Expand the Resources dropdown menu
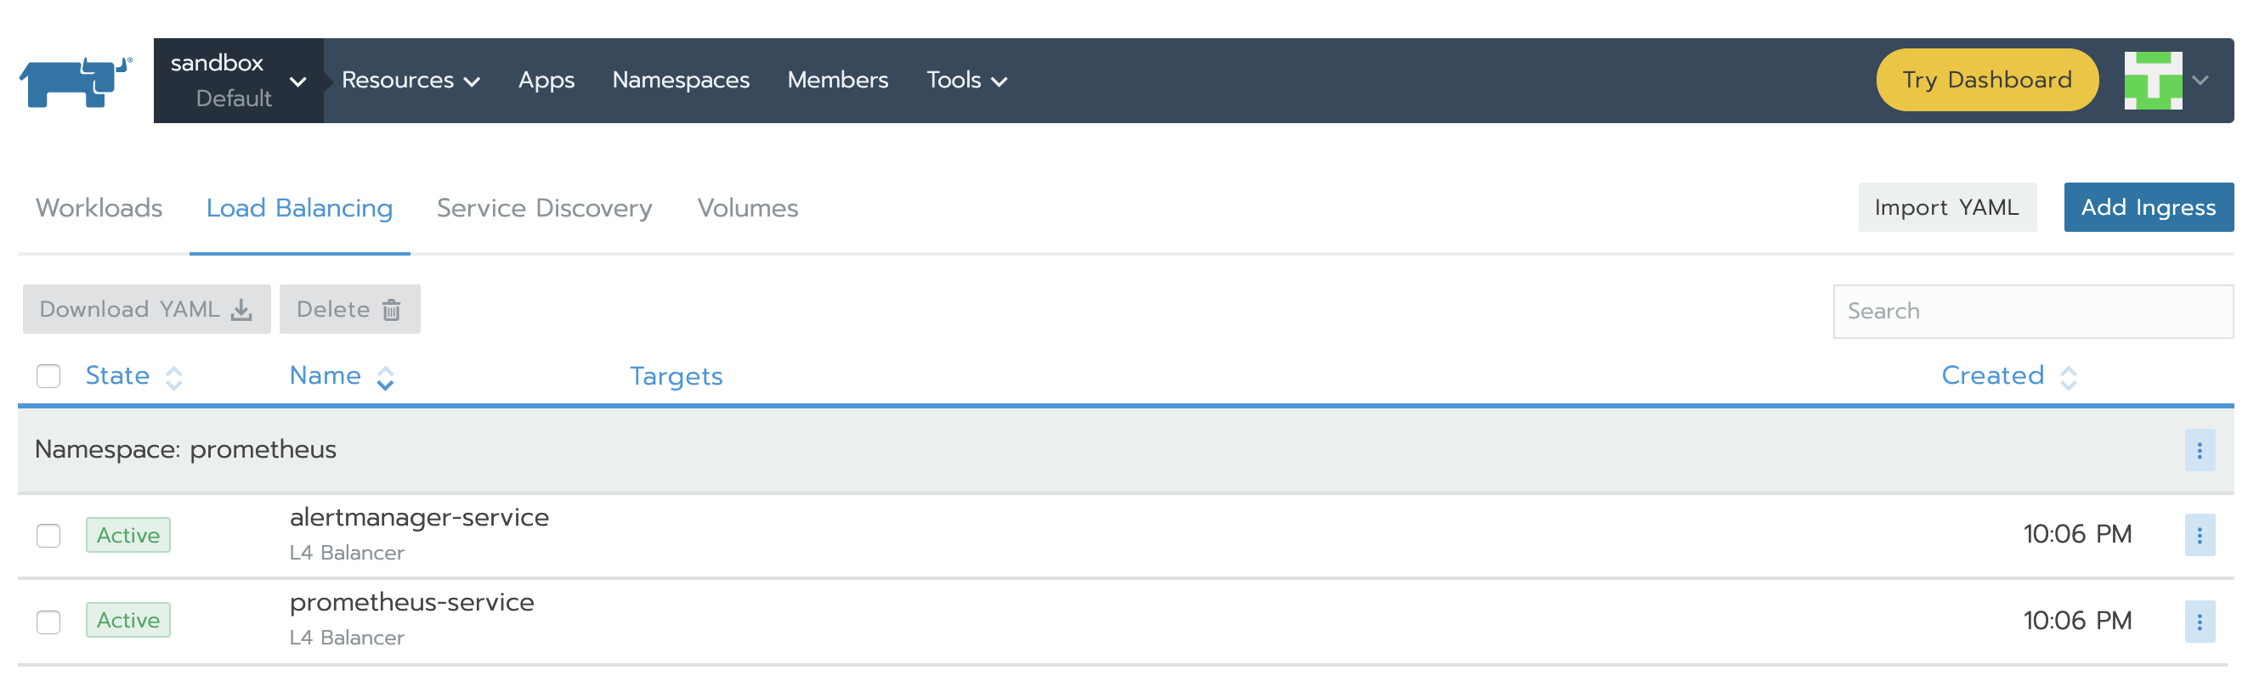Image resolution: width=2248 pixels, height=681 pixels. click(411, 80)
